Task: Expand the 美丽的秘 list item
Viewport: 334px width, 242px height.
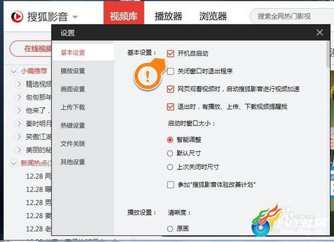Action: (19, 150)
